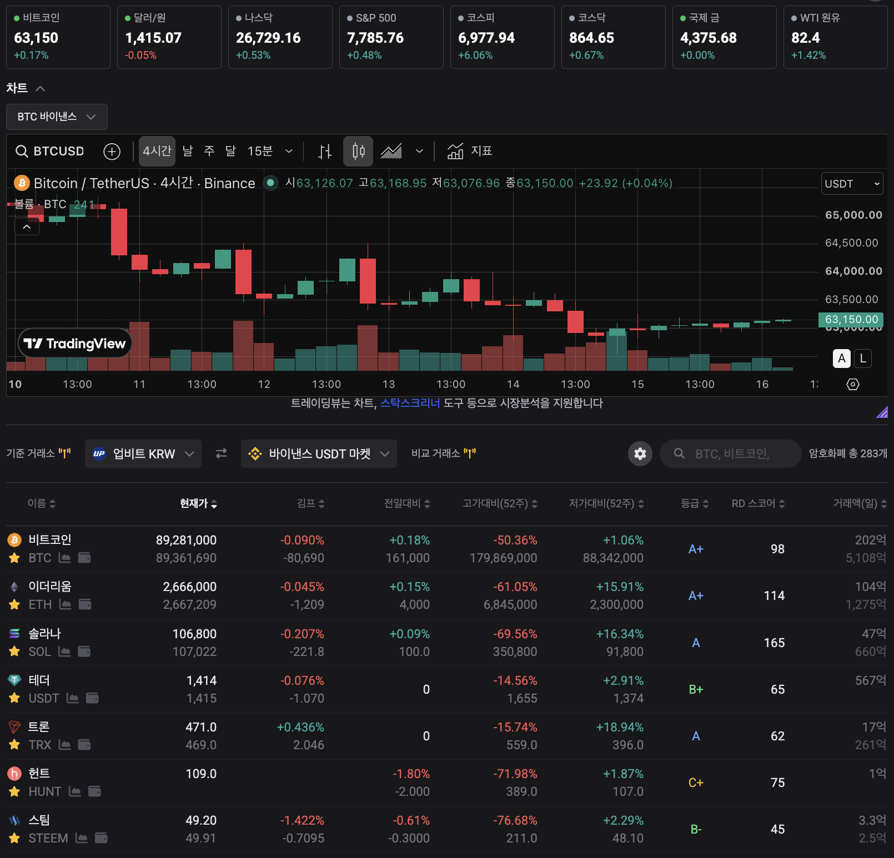Screen dimensions: 894x858
Task: Click the Bitcoin coin logo in the chart legend
Action: coord(22,183)
